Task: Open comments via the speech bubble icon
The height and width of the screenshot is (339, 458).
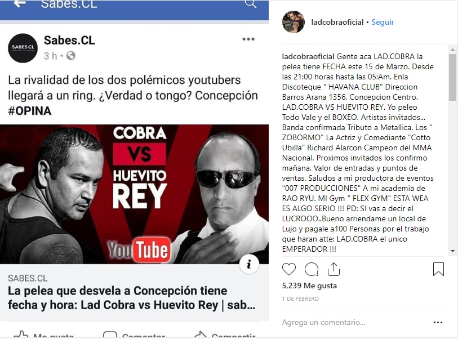Action: coord(312,269)
